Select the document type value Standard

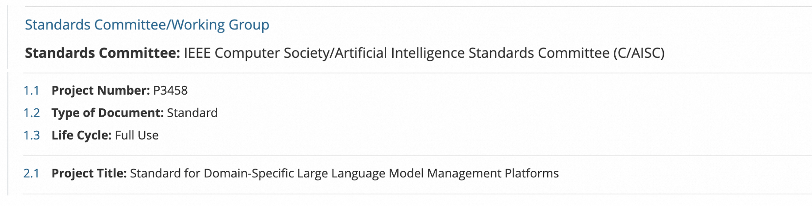(192, 113)
